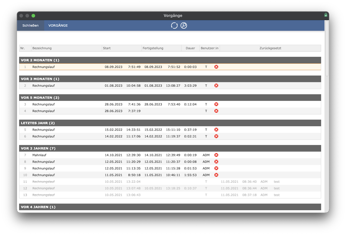The width and height of the screenshot is (346, 235).
Task: Click red X icon on row 5
Action: click(216, 130)
